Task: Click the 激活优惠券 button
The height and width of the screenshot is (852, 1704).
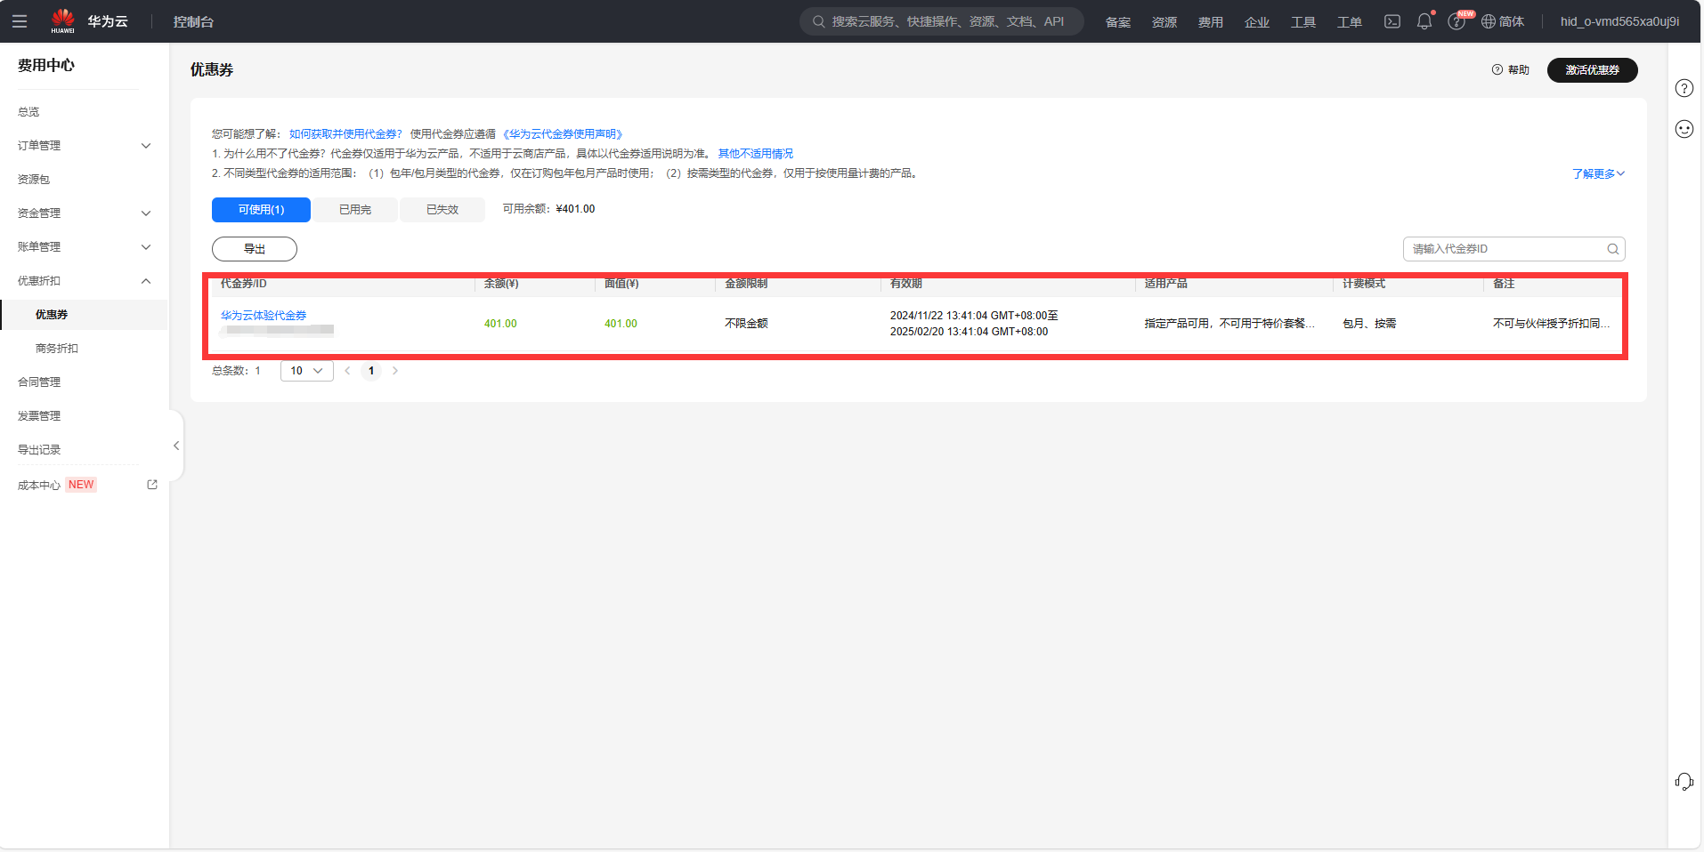Action: pyautogui.click(x=1592, y=70)
